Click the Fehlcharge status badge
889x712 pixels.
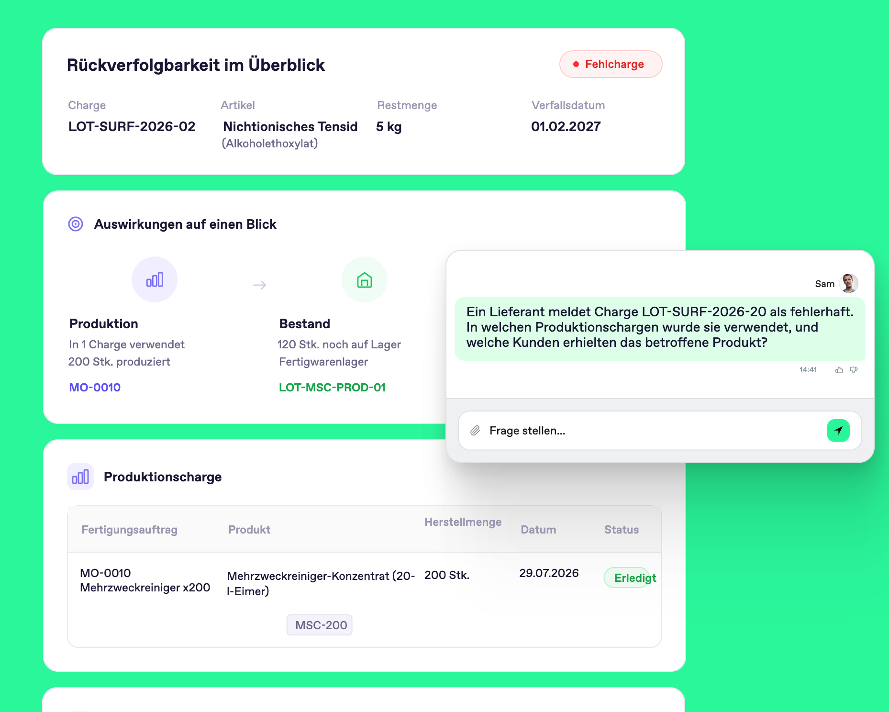(x=611, y=64)
